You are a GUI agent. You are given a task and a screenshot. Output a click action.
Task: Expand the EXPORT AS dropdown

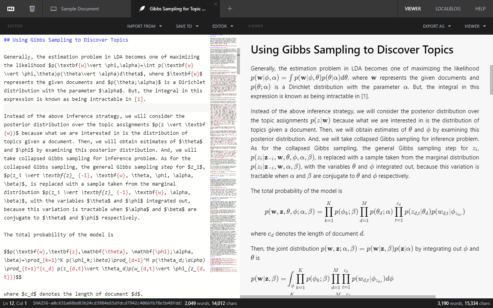coord(437,26)
